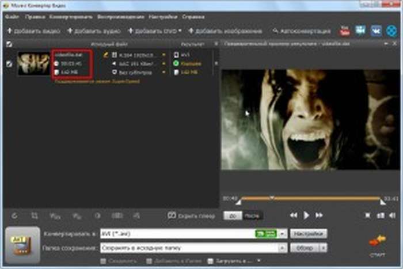Switch preview to До mode
This screenshot has height=269, width=403.
pos(233,216)
